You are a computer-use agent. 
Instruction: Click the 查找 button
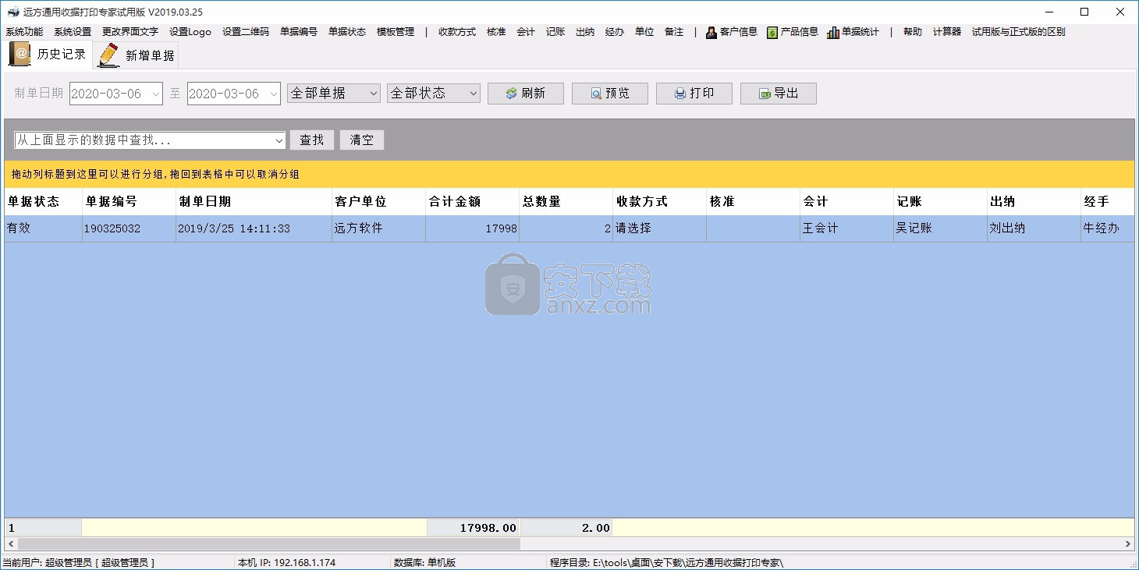point(312,140)
